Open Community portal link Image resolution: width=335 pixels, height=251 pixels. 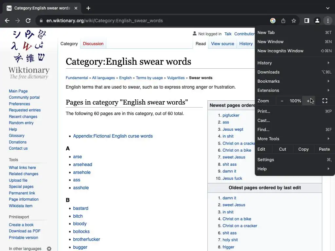point(24,97)
